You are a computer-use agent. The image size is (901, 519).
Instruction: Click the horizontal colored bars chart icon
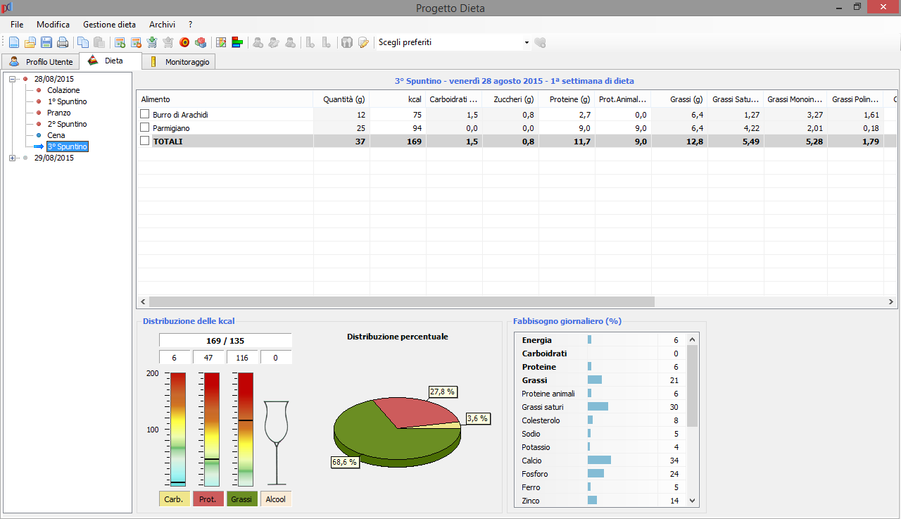click(x=237, y=43)
